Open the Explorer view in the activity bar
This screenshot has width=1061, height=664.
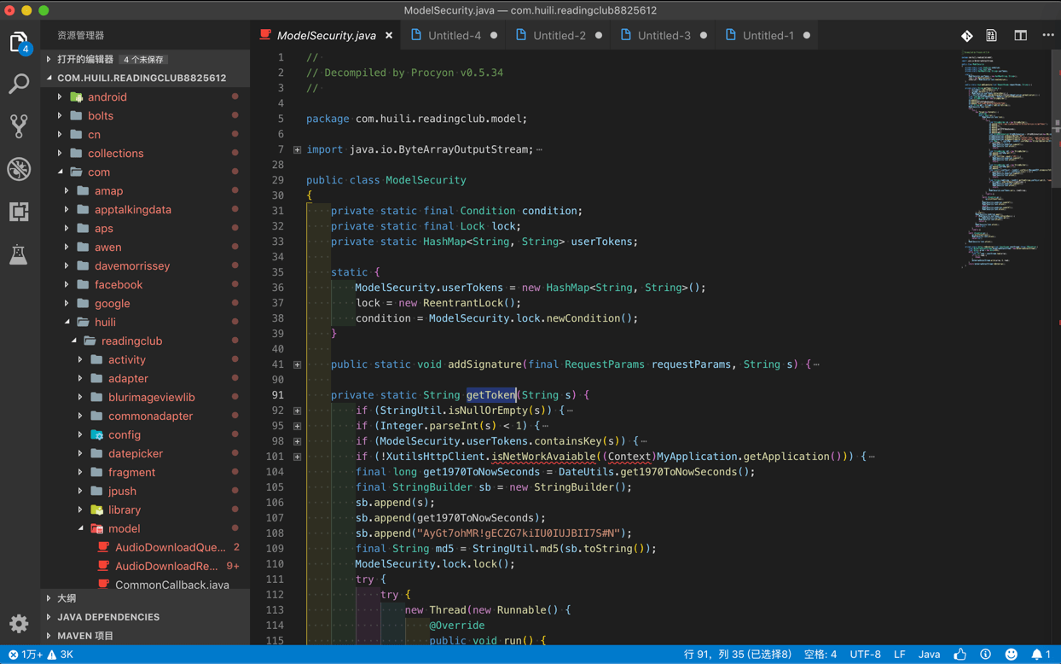19,43
